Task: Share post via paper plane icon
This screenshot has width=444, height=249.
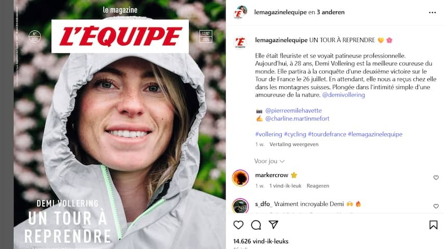Action: click(x=273, y=225)
